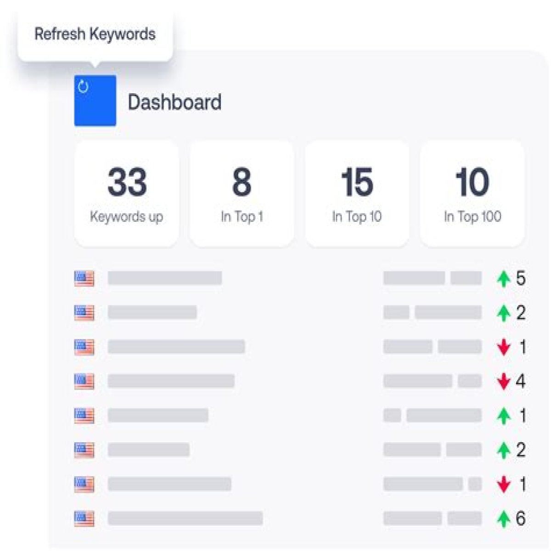Click green up arrow beside 6

click(504, 519)
